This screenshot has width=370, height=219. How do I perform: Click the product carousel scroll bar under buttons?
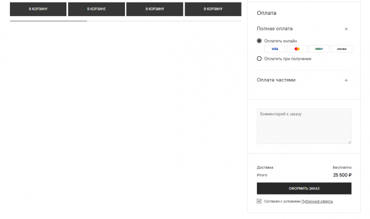point(49,21)
